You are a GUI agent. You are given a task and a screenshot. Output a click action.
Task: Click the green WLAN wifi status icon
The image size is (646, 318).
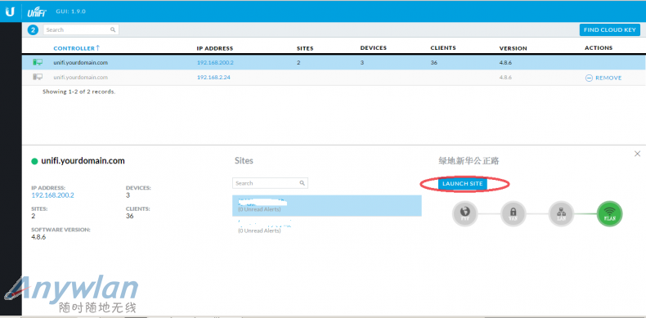pyautogui.click(x=610, y=213)
